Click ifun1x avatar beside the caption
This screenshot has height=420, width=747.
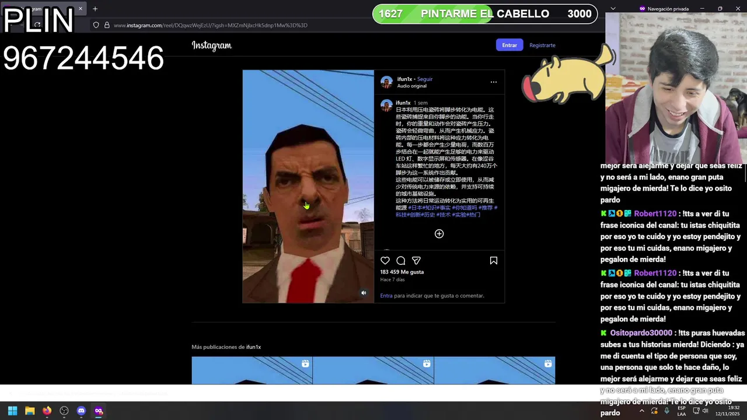(386, 106)
